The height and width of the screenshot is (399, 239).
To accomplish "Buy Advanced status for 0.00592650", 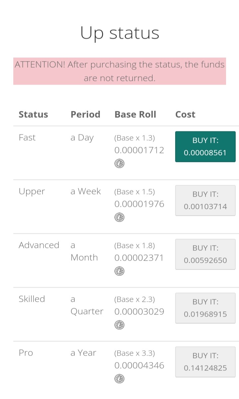I will [x=205, y=254].
